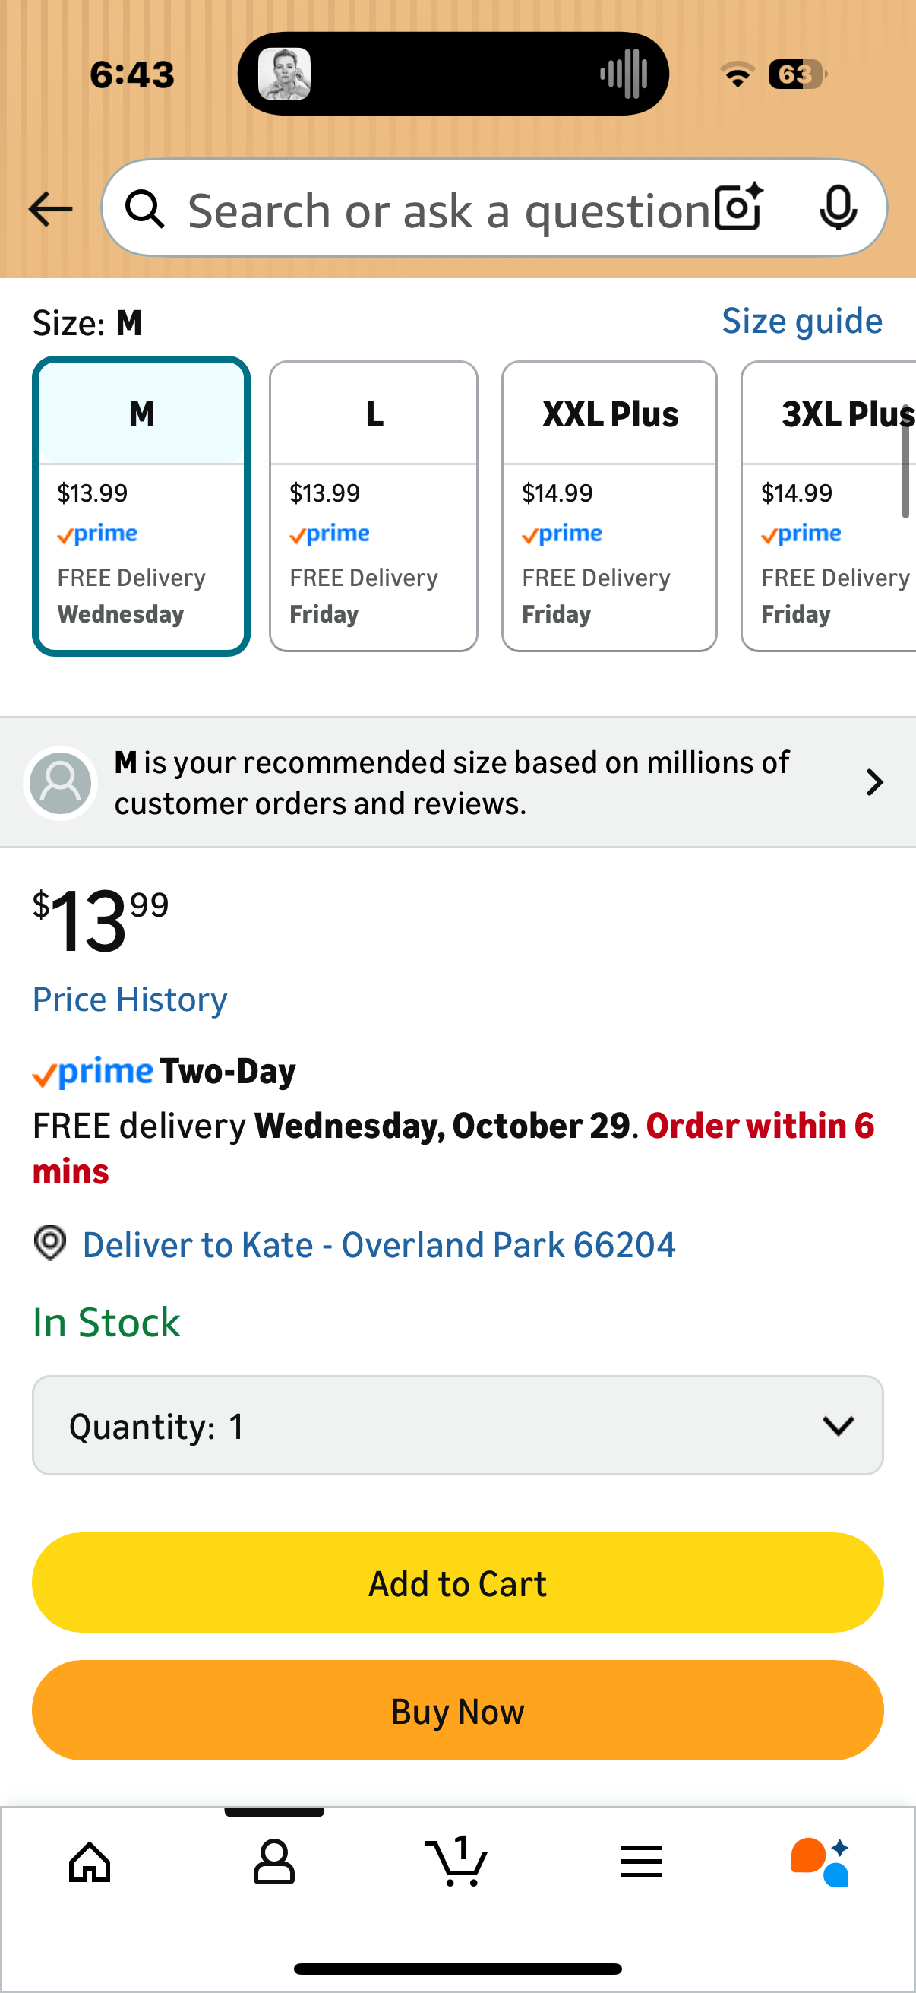Open the shopping cart icon
Screen dimensions: 916x1993
(x=456, y=1862)
